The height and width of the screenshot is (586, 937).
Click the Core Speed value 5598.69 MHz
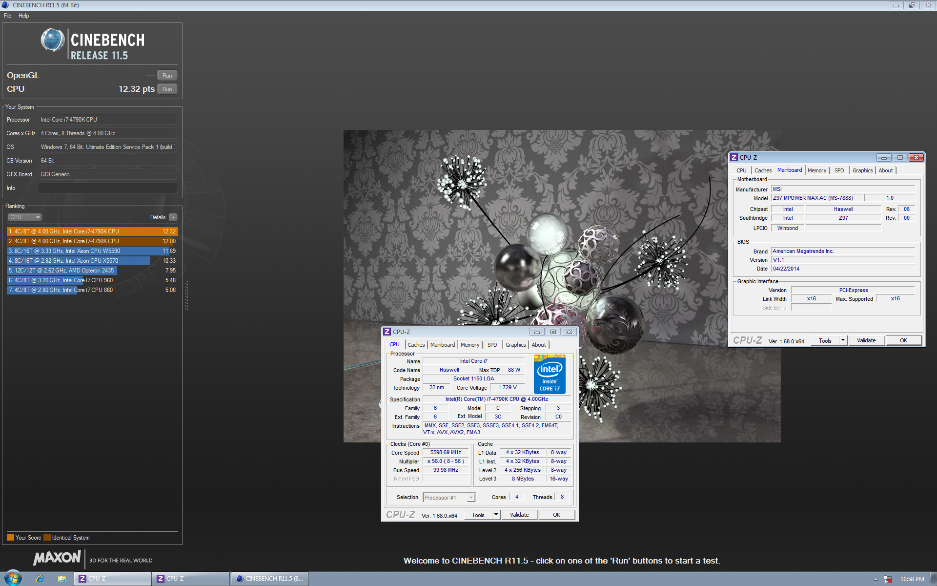[446, 453]
